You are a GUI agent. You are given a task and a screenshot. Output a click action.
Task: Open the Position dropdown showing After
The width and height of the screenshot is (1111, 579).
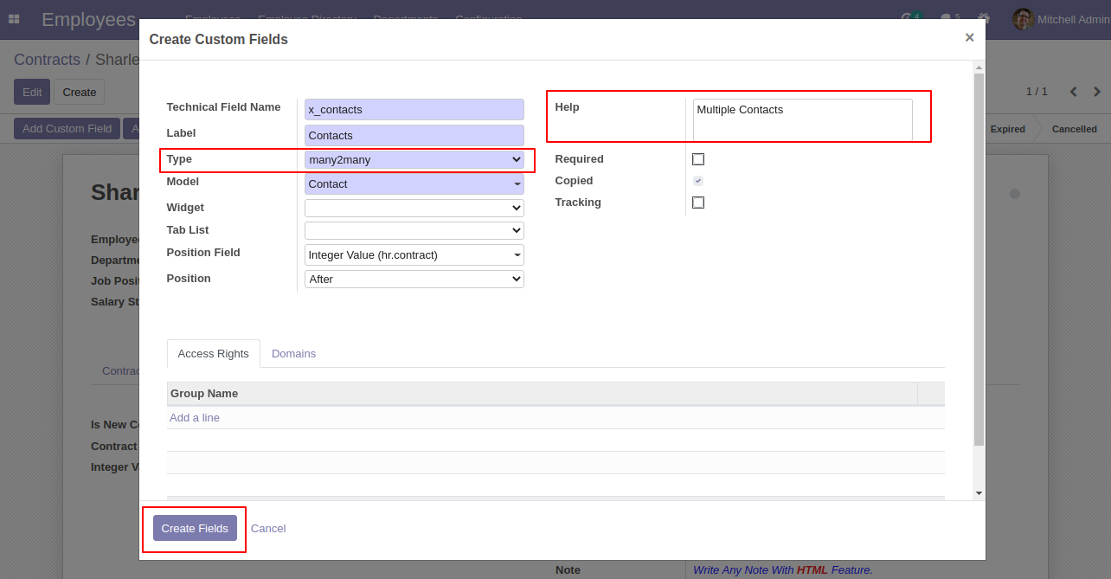(414, 279)
